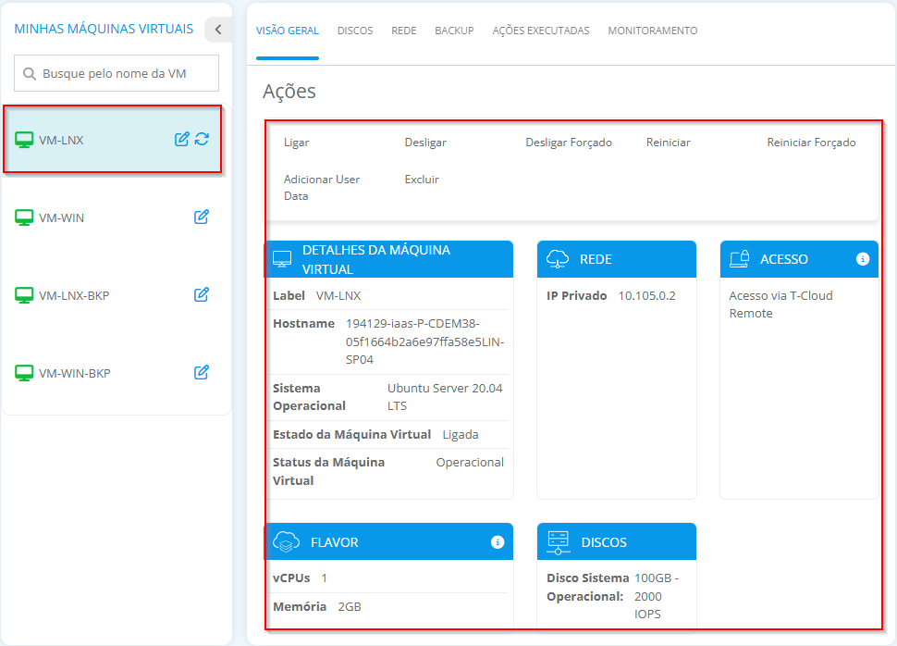Click the 'Ubuntu Server 20.04 LTS' value
Image resolution: width=897 pixels, height=646 pixels.
pyautogui.click(x=445, y=397)
